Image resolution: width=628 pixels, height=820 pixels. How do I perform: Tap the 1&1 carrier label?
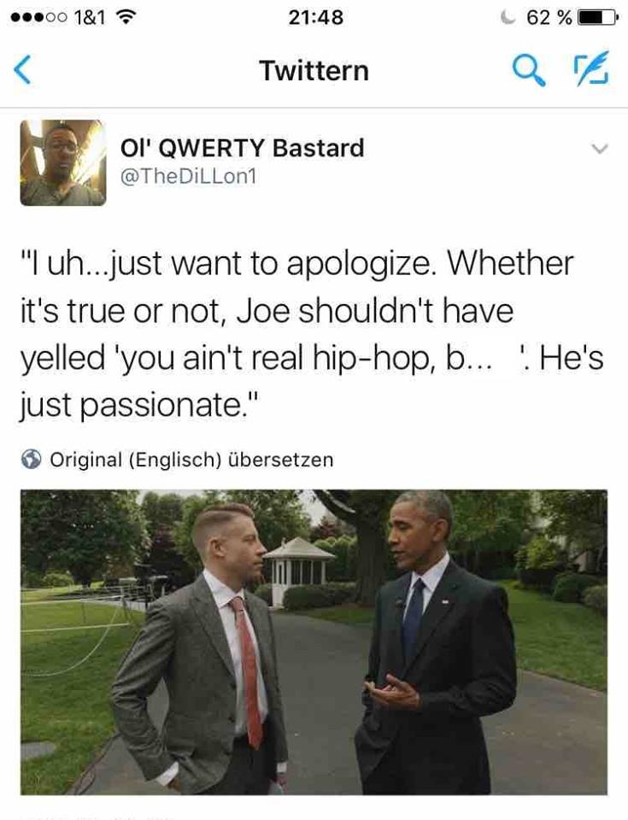click(x=90, y=17)
